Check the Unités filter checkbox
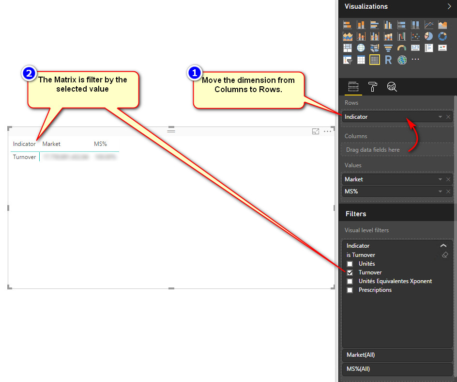The image size is (457, 382). [350, 264]
